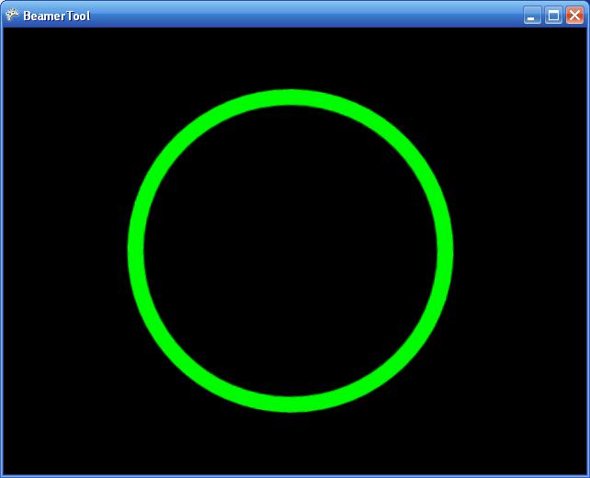Click black canvas area in the top-right corner

click(551, 55)
